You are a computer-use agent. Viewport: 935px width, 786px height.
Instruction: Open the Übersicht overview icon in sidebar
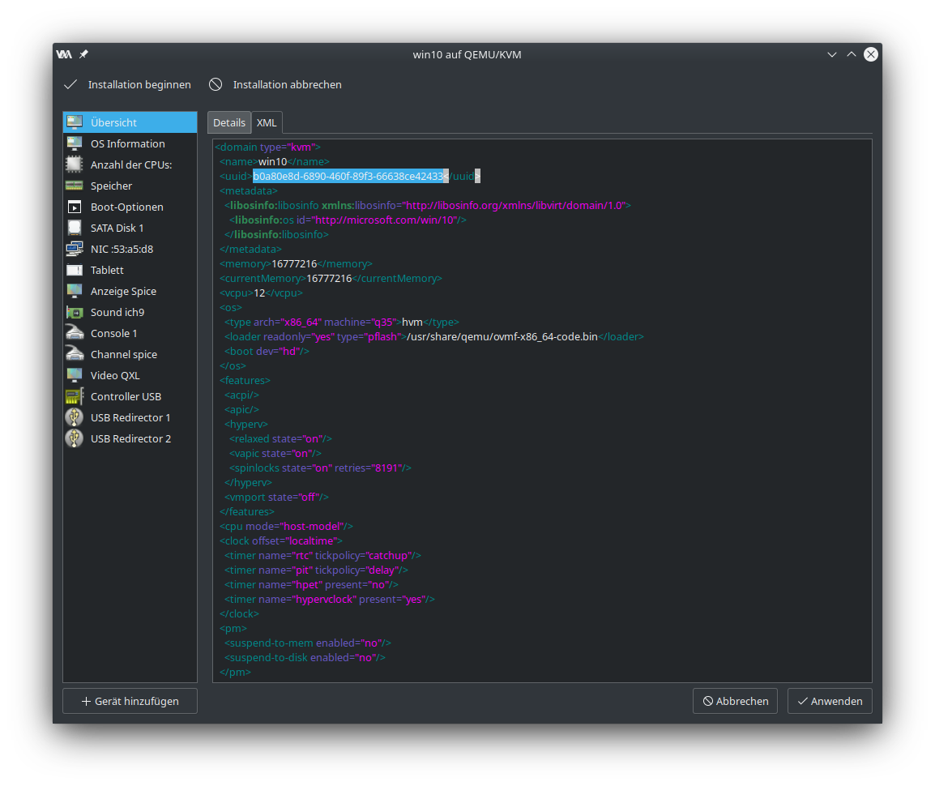point(75,122)
